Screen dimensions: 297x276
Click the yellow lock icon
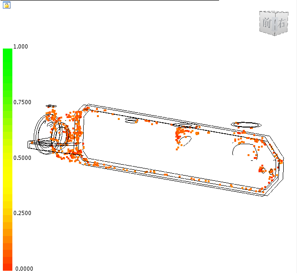pos(7,5)
